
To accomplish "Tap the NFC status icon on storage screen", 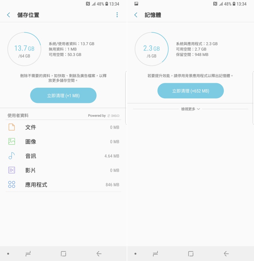I will [88, 4].
